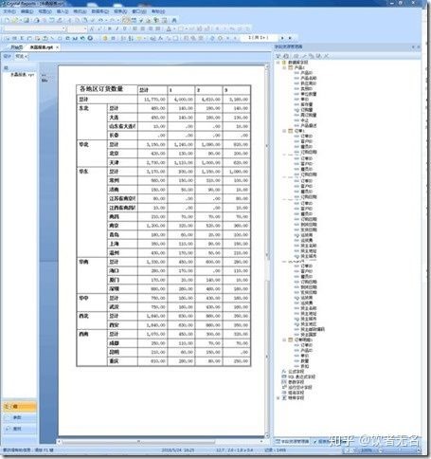Viewport: 431px width, 459px height.
Task: Open the 数据库 menu
Action: click(x=100, y=11)
